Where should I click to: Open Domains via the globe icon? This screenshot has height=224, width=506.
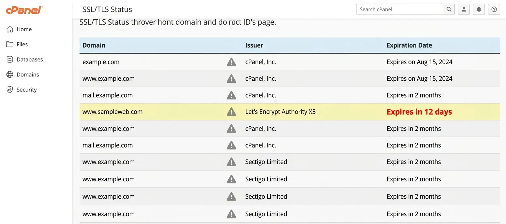pyautogui.click(x=10, y=75)
